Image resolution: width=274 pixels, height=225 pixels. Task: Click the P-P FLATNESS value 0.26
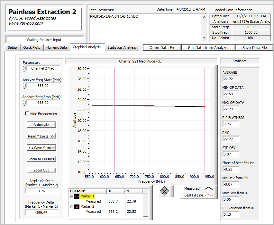[231, 124]
